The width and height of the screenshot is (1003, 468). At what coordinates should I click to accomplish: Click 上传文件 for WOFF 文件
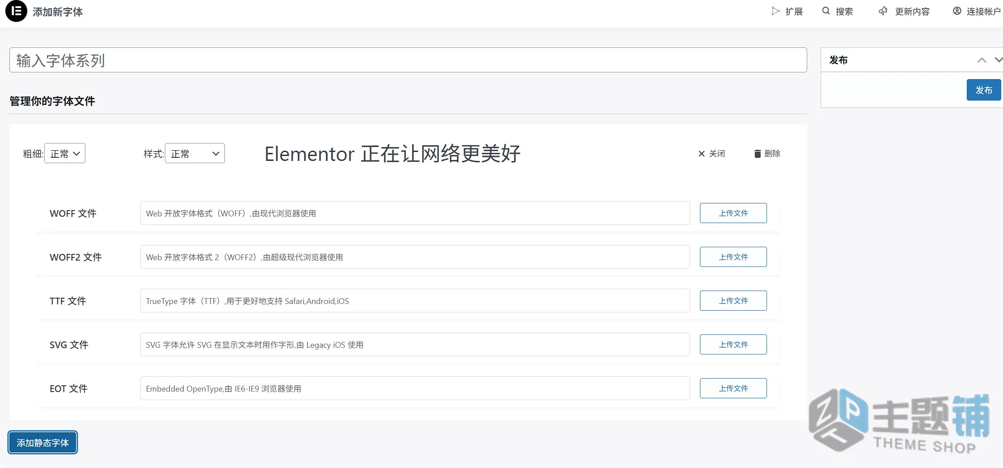tap(733, 213)
